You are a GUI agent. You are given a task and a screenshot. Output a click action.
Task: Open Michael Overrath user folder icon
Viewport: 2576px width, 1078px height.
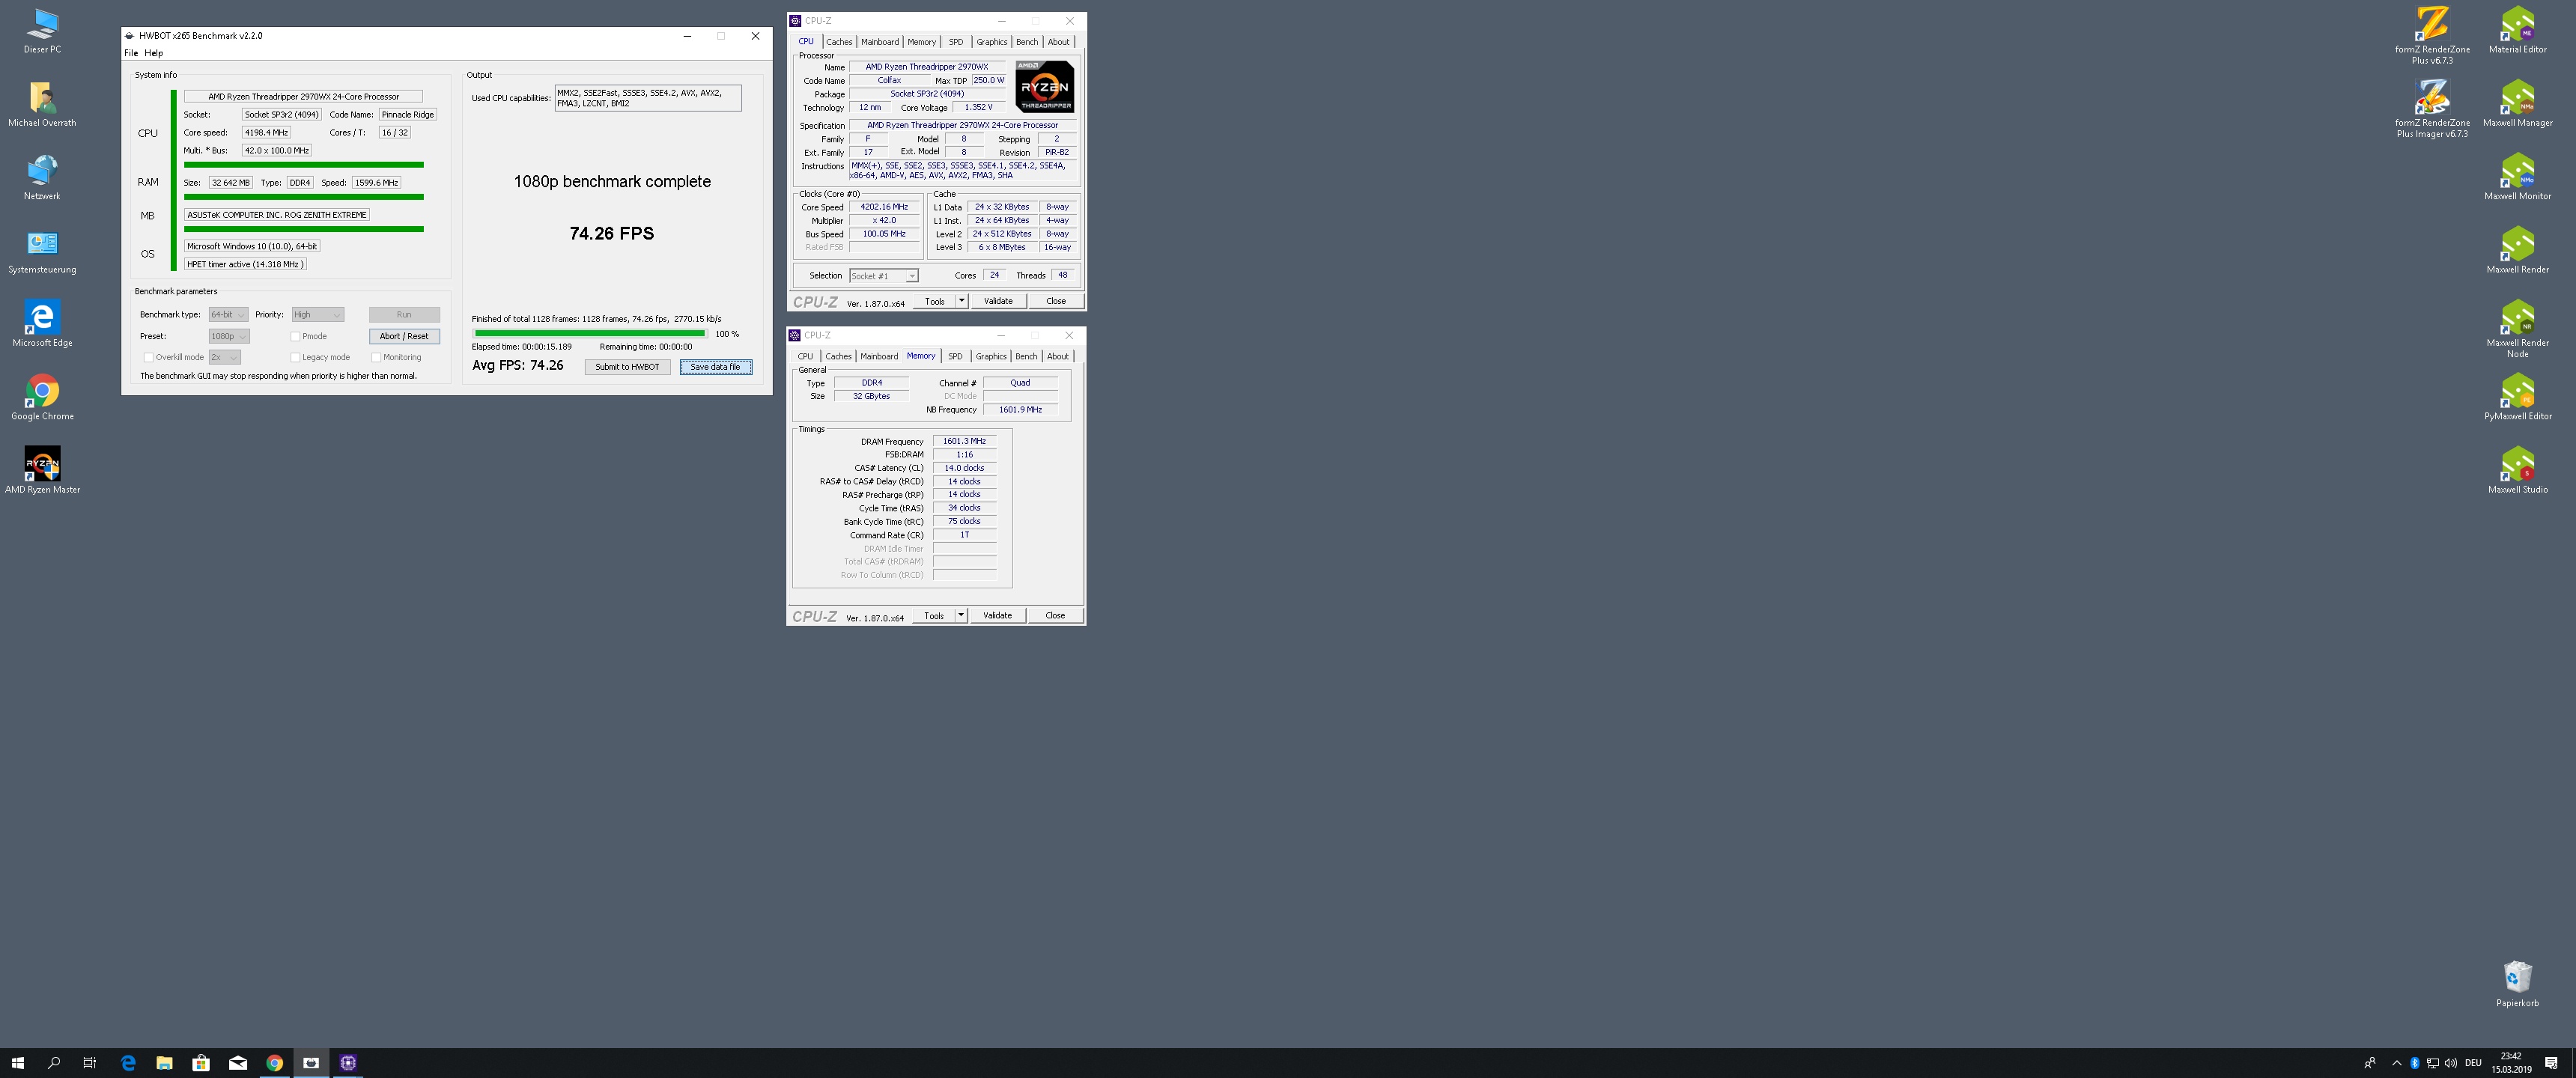tap(42, 104)
